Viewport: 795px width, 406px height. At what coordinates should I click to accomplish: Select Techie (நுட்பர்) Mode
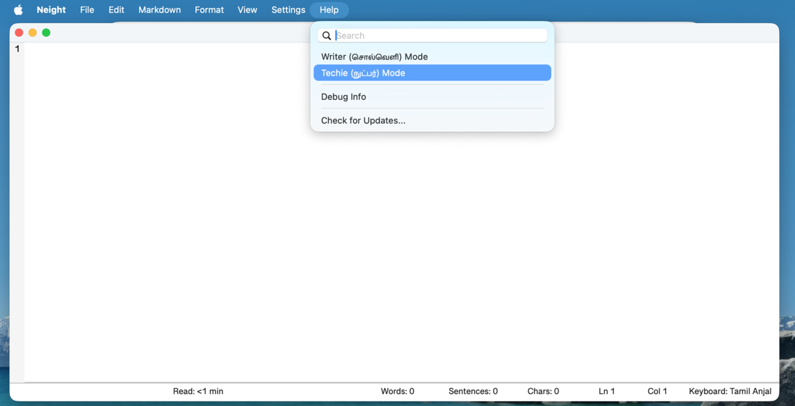[433, 73]
